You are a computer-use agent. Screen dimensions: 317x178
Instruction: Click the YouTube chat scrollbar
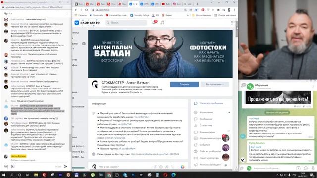click(x=70, y=142)
